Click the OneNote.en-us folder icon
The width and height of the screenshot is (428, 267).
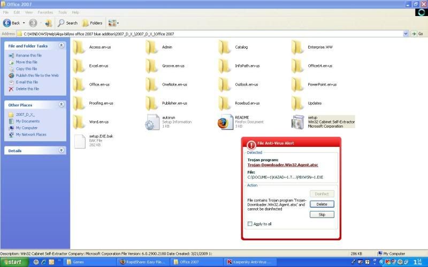pos(152,84)
